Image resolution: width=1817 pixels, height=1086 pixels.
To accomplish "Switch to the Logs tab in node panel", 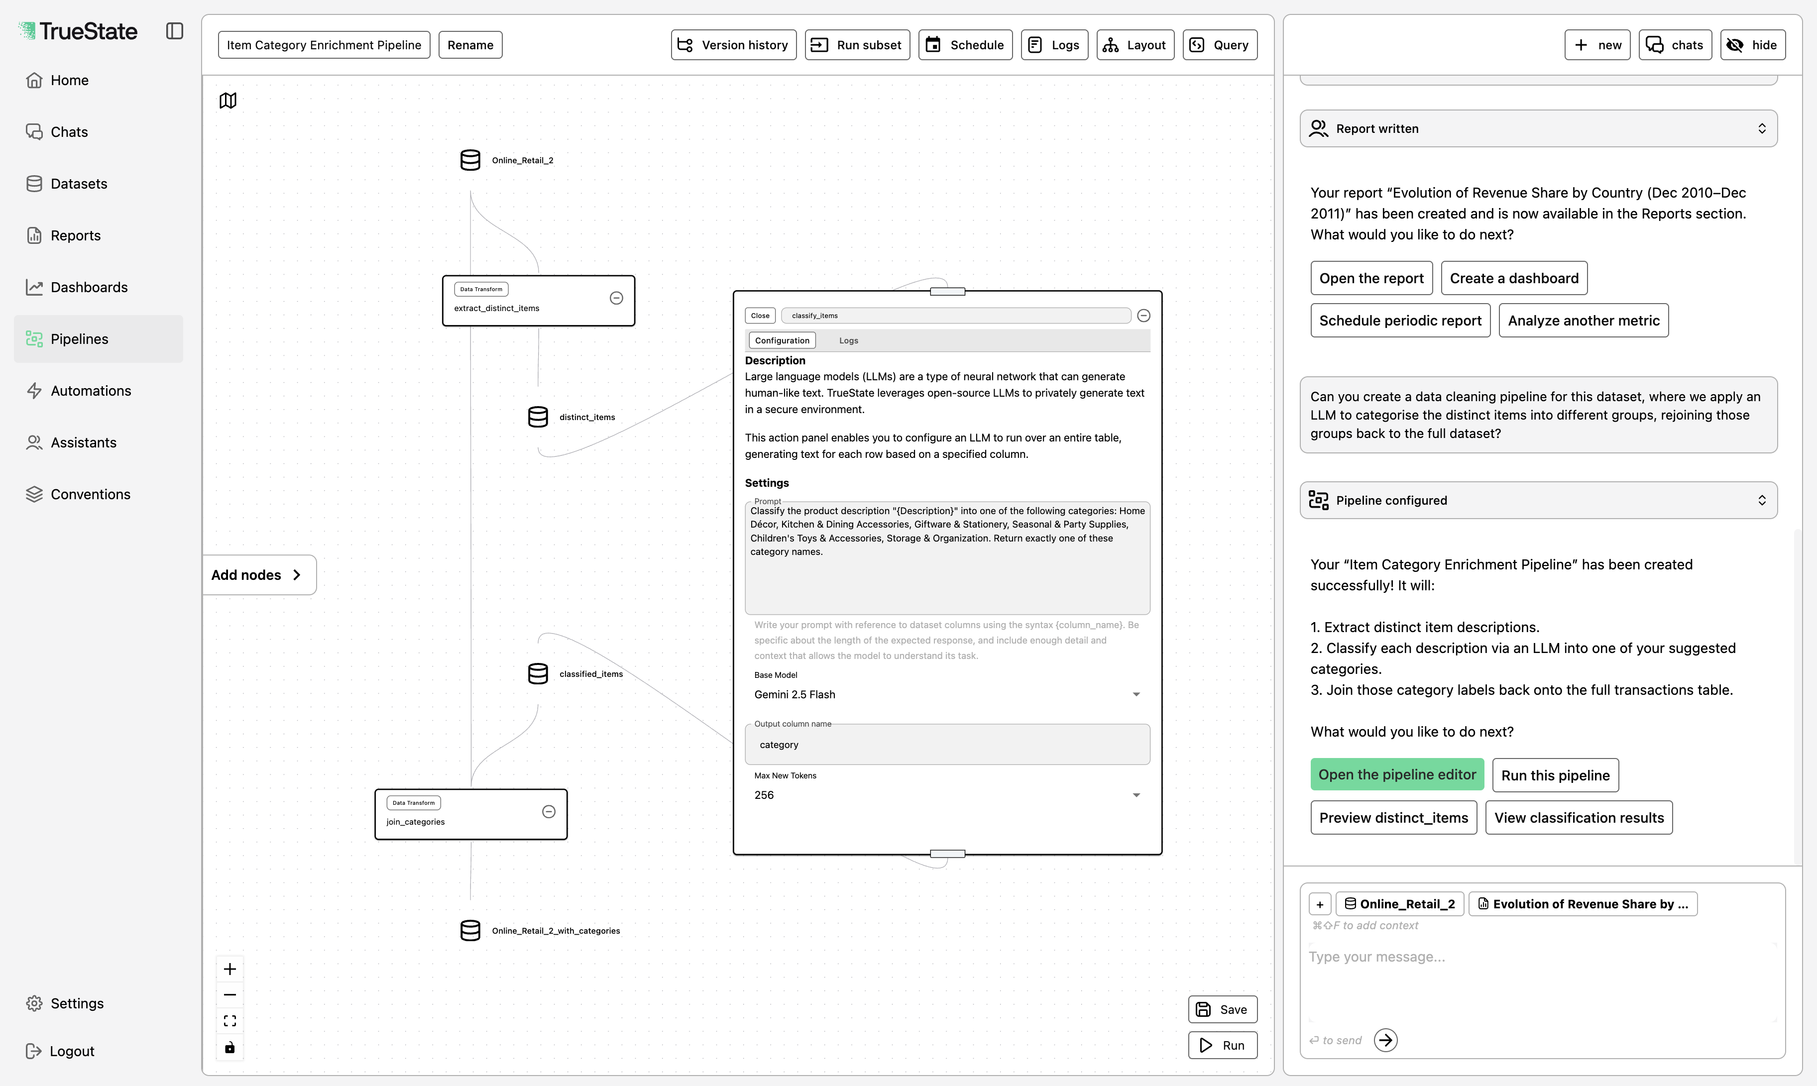I will point(848,340).
